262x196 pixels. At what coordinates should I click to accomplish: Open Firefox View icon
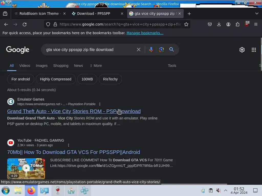[5, 14]
